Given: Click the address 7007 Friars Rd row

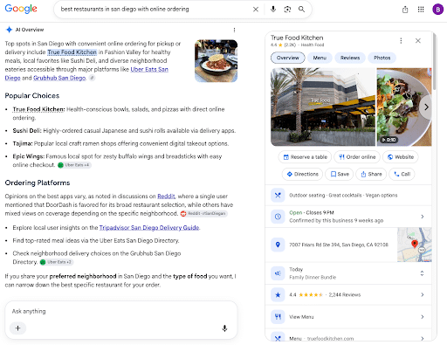Looking at the screenshot, I should coord(339,245).
